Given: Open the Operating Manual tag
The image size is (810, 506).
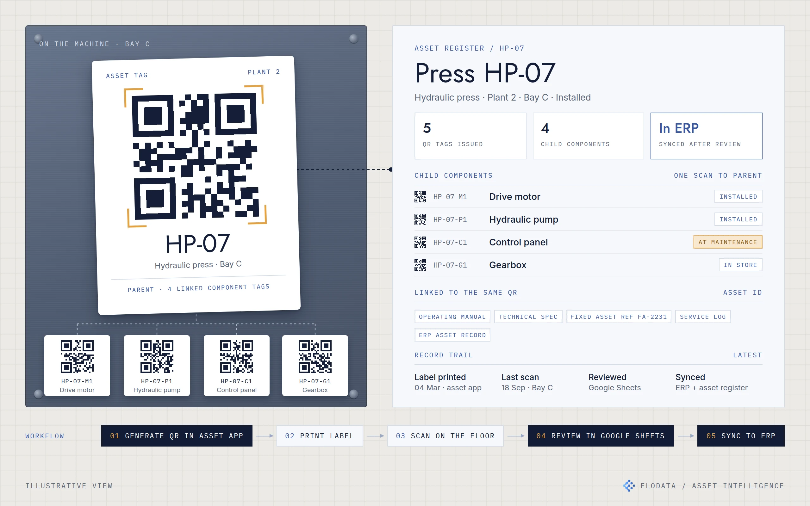Looking at the screenshot, I should (x=452, y=317).
